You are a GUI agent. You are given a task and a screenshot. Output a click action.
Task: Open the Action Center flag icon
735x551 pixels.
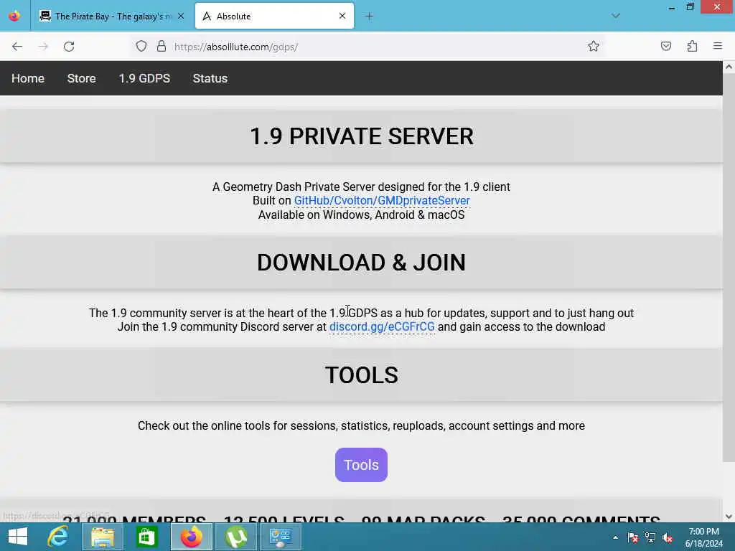coord(633,537)
